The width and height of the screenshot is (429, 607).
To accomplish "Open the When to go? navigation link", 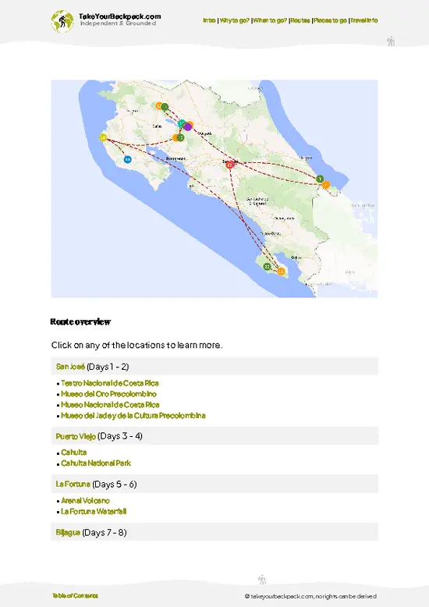I will 270,20.
